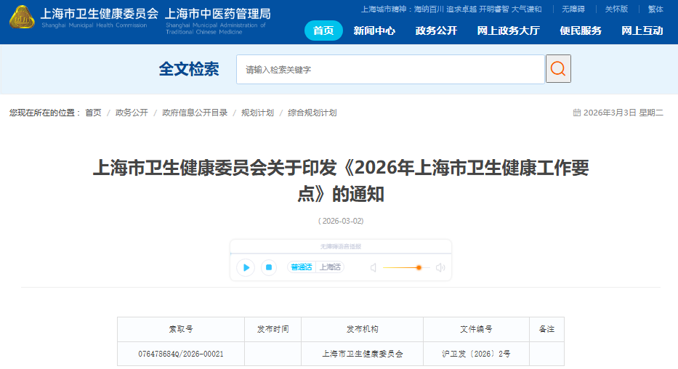Switch to 繁体 traditional Chinese

[655, 9]
